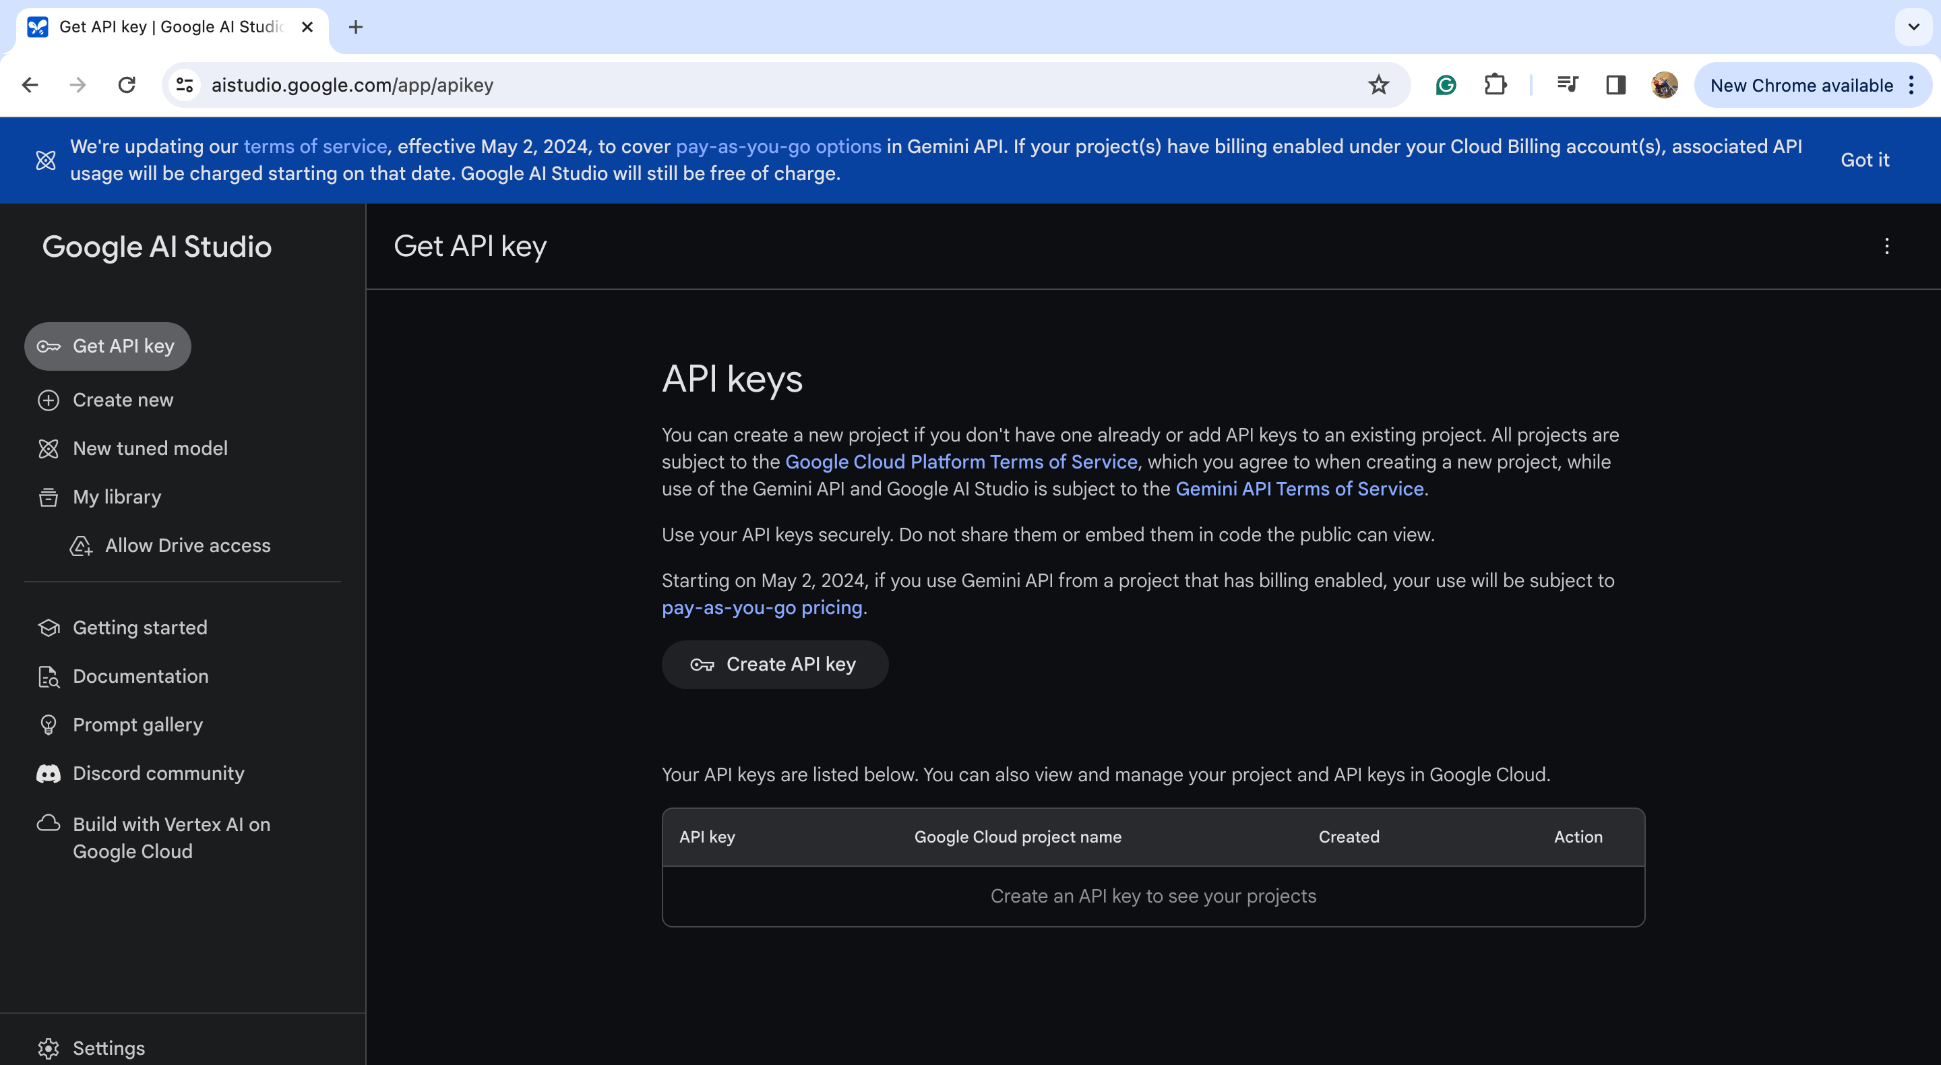Open Chrome menu next to New Chrome available
Screen dimensions: 1941x1065
(x=1911, y=85)
